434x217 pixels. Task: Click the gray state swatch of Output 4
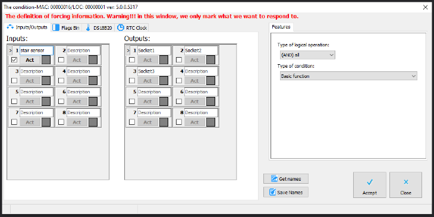[x=211, y=80]
